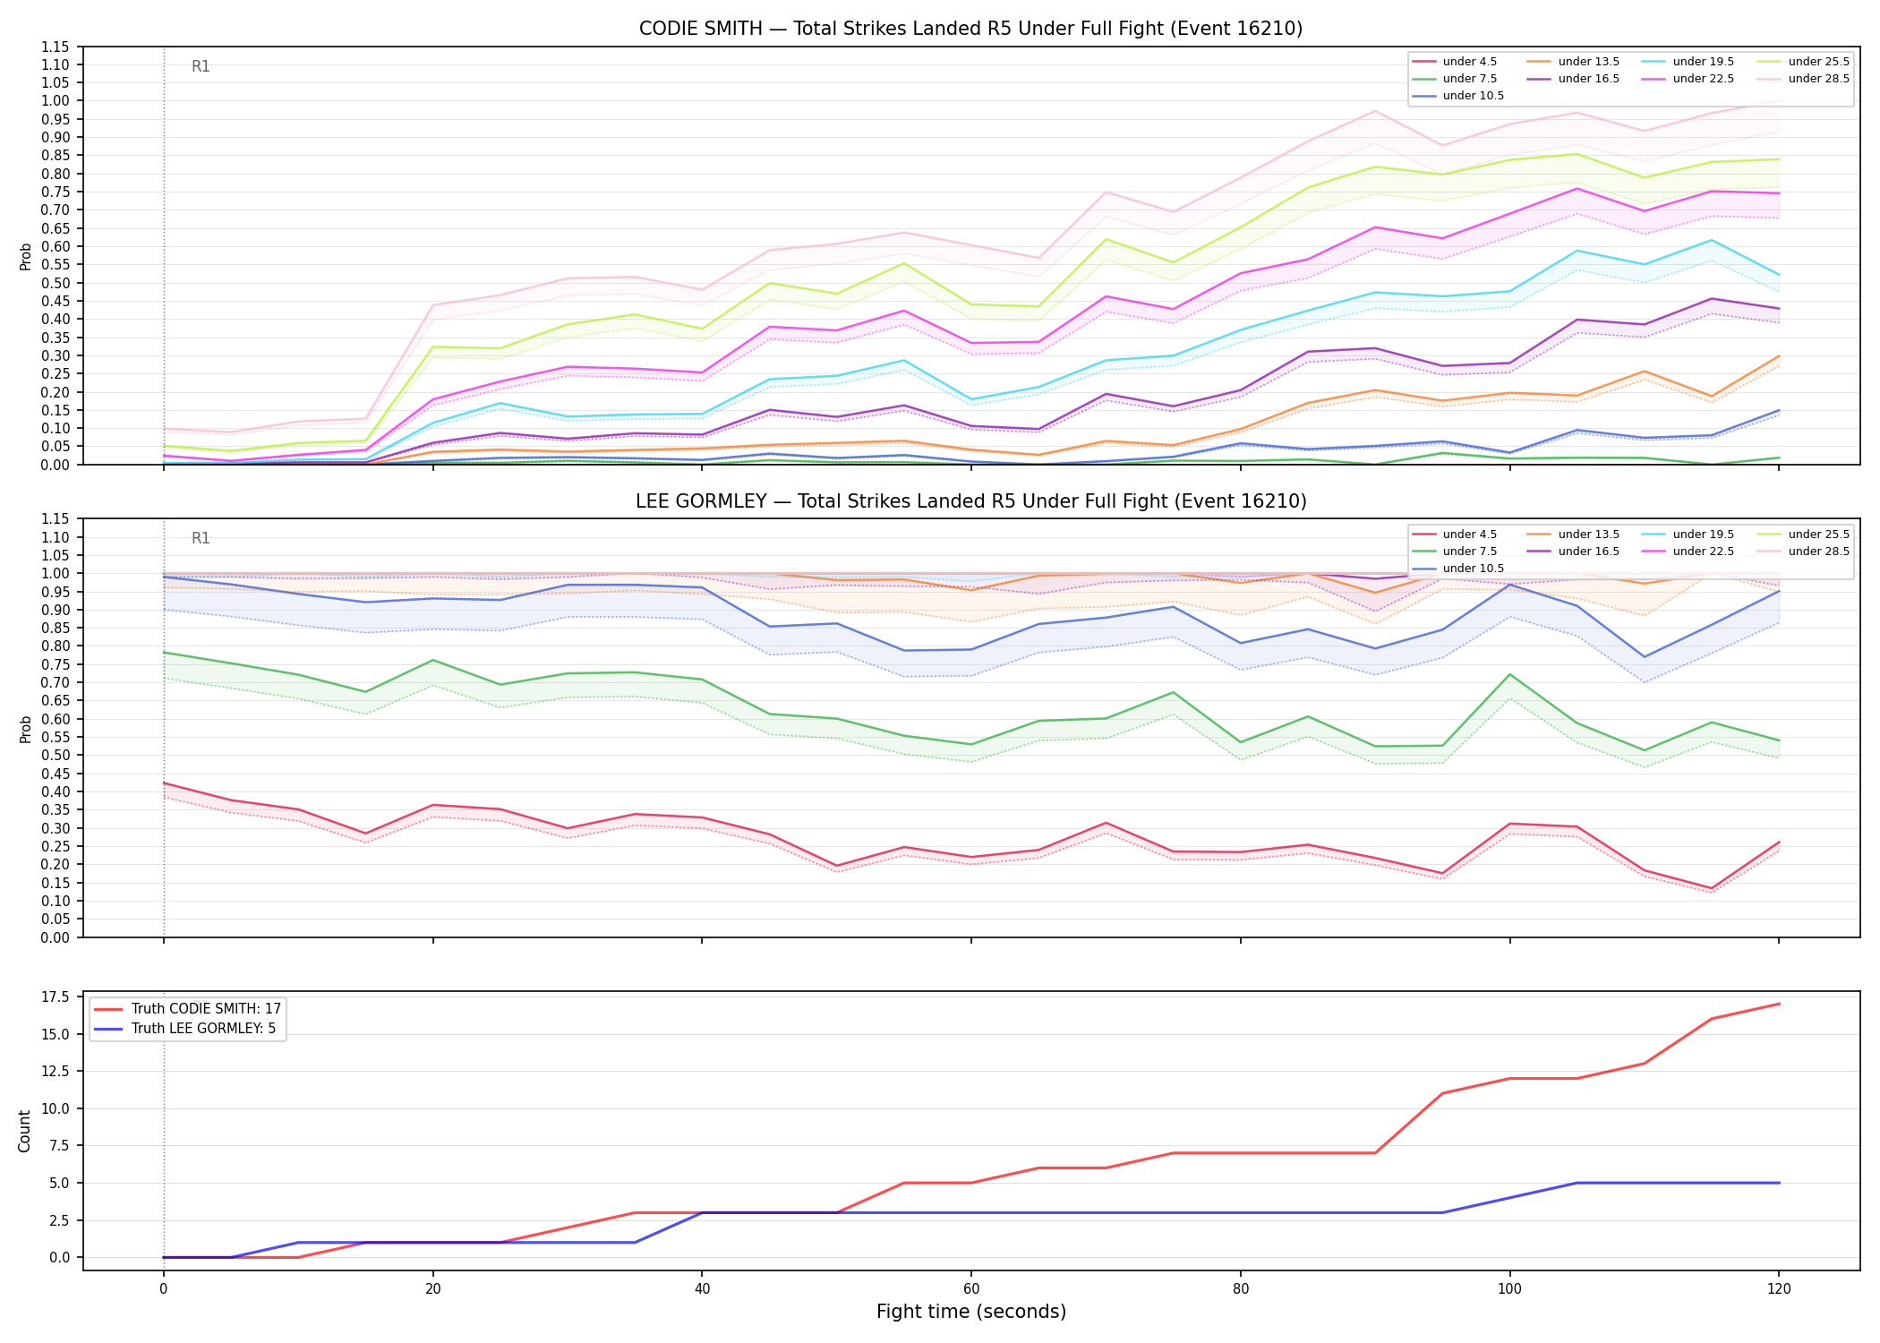The image size is (1880, 1343).
Task: Click the x-axis tick label 40
Action: 702,1289
